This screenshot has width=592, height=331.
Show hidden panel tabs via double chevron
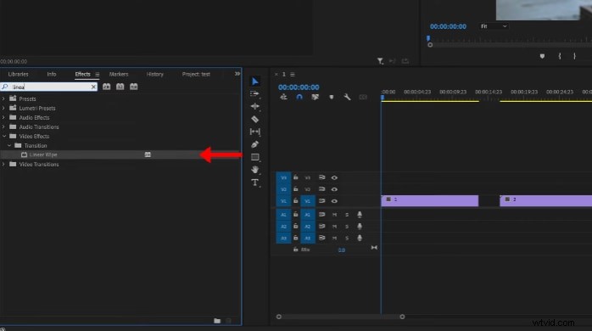pyautogui.click(x=237, y=74)
